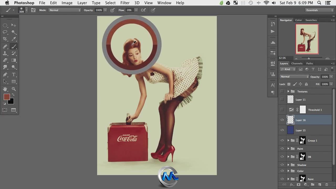Viewport: 336px width, 189px height.
Task: Open the brush preset picker arrow
Action: [x=27, y=10]
